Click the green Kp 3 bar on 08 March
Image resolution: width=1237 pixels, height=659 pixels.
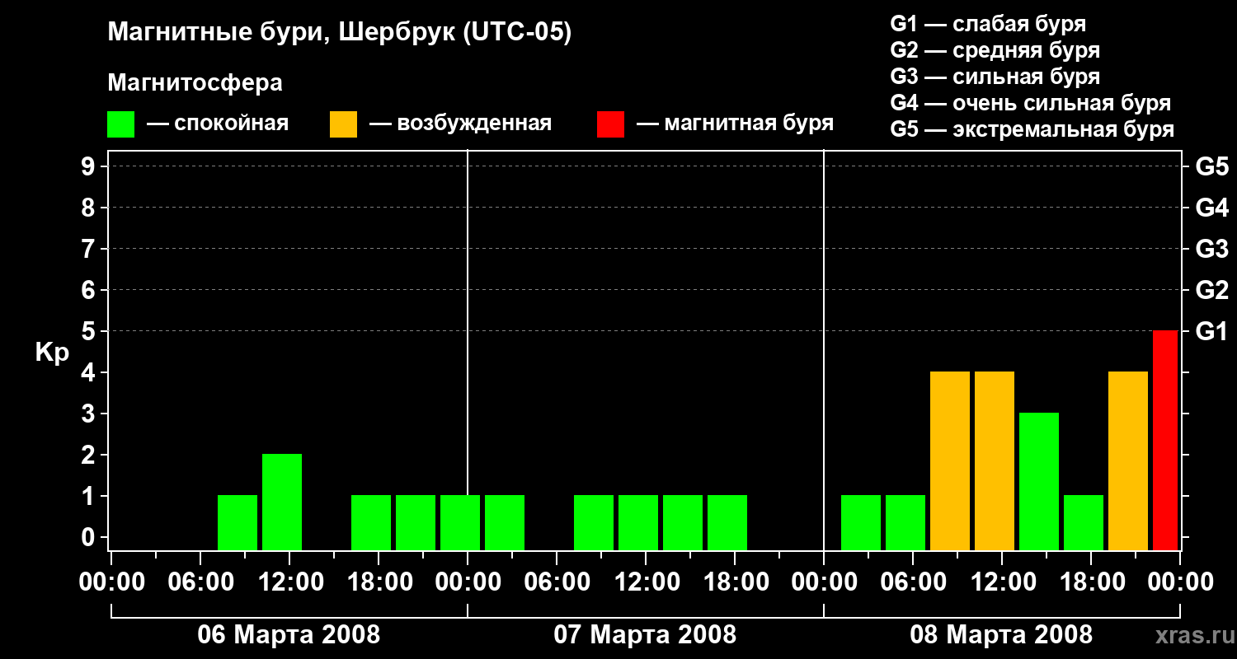click(1039, 481)
